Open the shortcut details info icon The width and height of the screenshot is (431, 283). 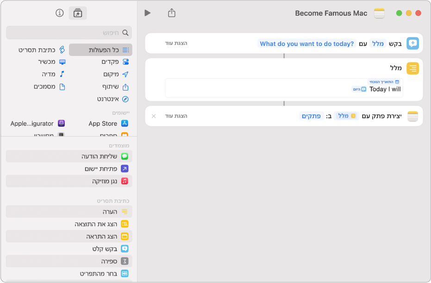click(x=60, y=13)
